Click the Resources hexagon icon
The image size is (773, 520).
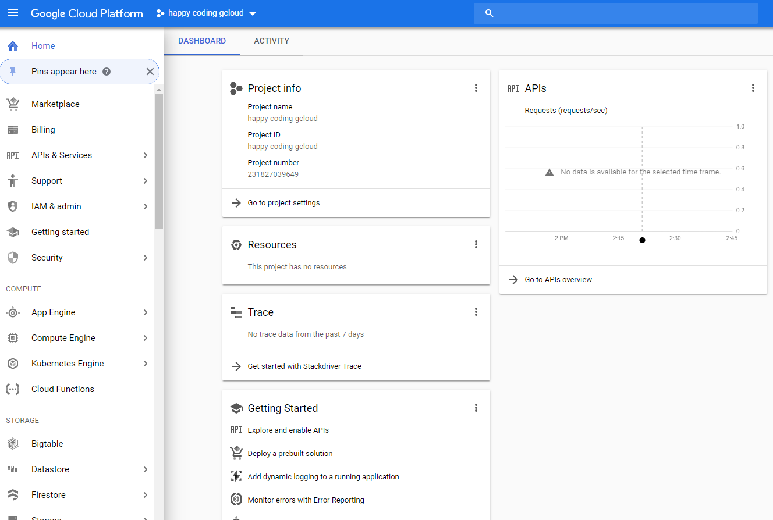(x=236, y=245)
